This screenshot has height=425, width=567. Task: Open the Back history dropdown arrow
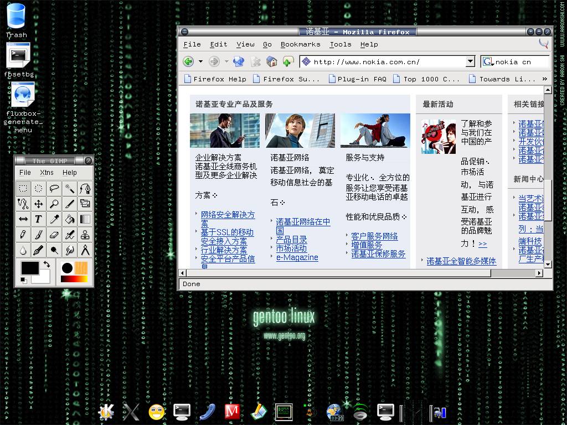coord(200,62)
